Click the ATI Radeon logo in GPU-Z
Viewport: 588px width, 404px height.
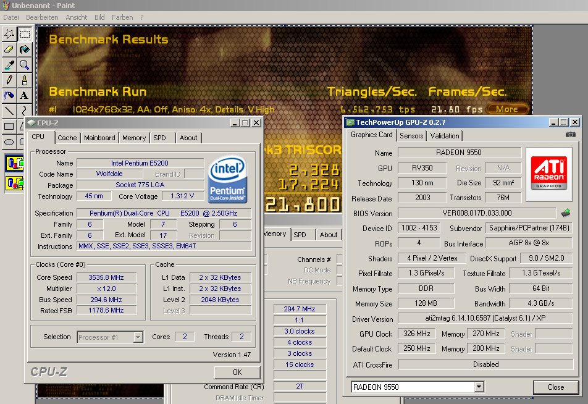click(x=549, y=174)
